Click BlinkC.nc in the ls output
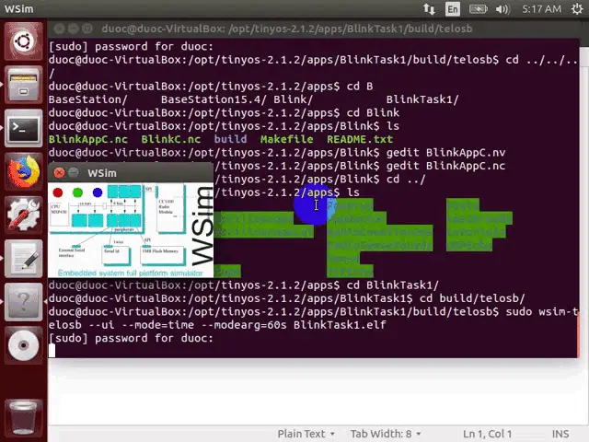The image size is (589, 442). coord(170,139)
